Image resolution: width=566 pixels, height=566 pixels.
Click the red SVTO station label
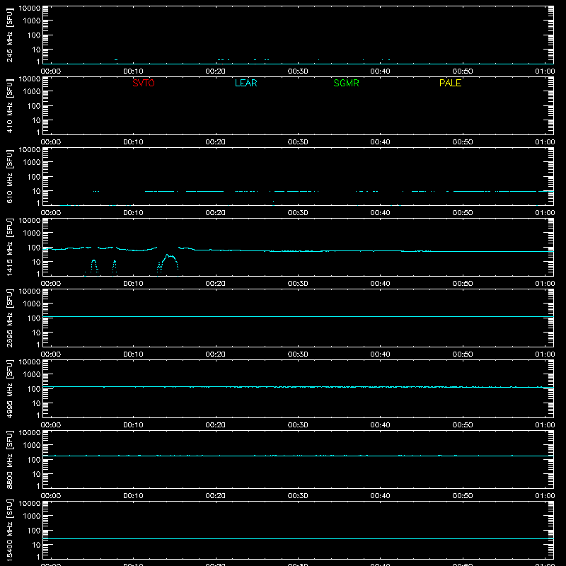[144, 83]
